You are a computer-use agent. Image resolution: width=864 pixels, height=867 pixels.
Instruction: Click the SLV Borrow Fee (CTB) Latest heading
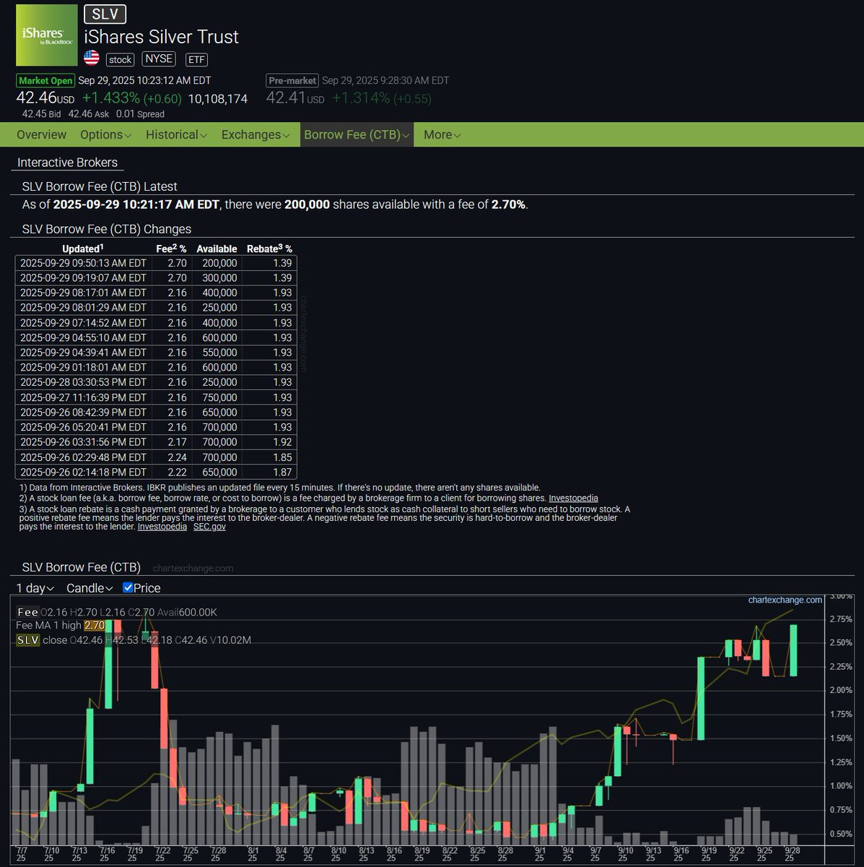(100, 186)
